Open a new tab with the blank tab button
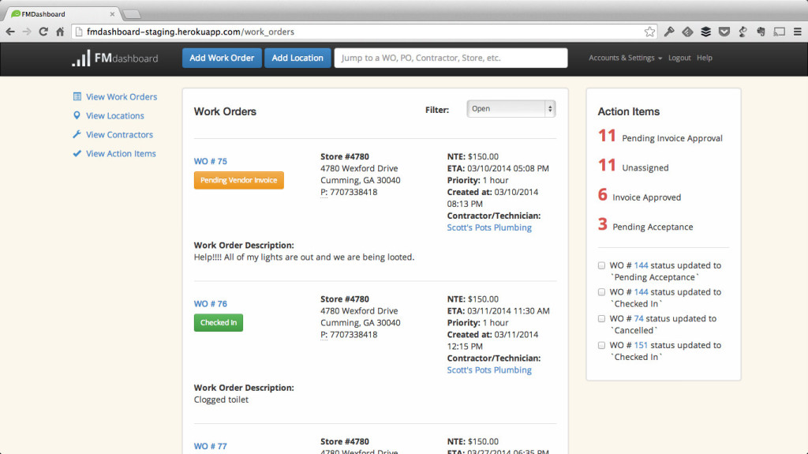The width and height of the screenshot is (808, 454). (x=132, y=14)
